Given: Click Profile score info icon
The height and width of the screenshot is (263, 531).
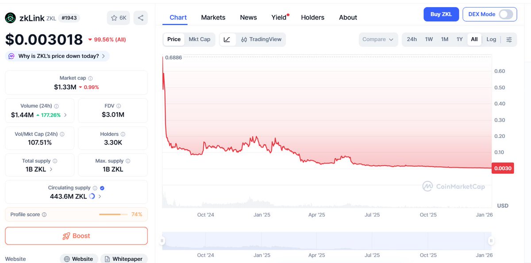Looking at the screenshot, I should 44,214.
